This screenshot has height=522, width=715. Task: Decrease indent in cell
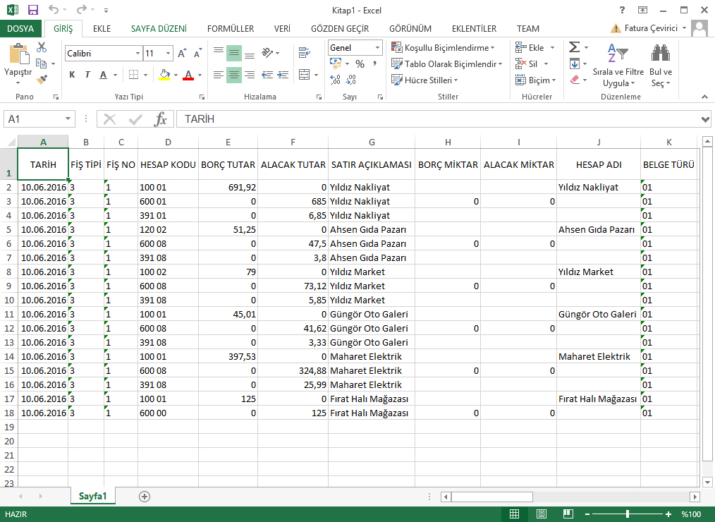(267, 74)
